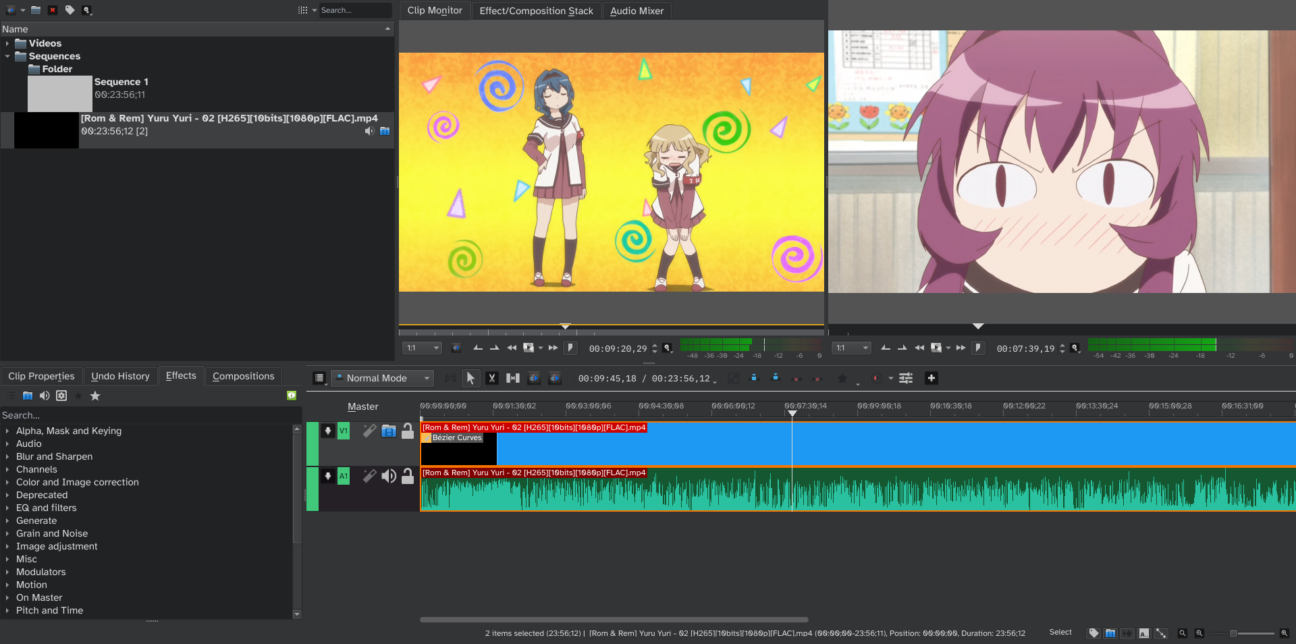Click the favorite effects star in timeline toolbar

tap(842, 378)
